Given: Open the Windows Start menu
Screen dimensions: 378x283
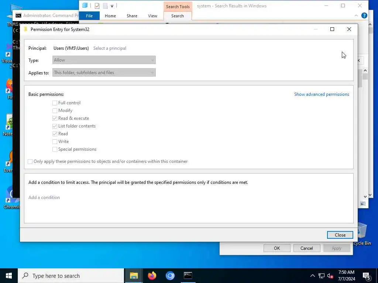Looking at the screenshot, I should point(9,276).
